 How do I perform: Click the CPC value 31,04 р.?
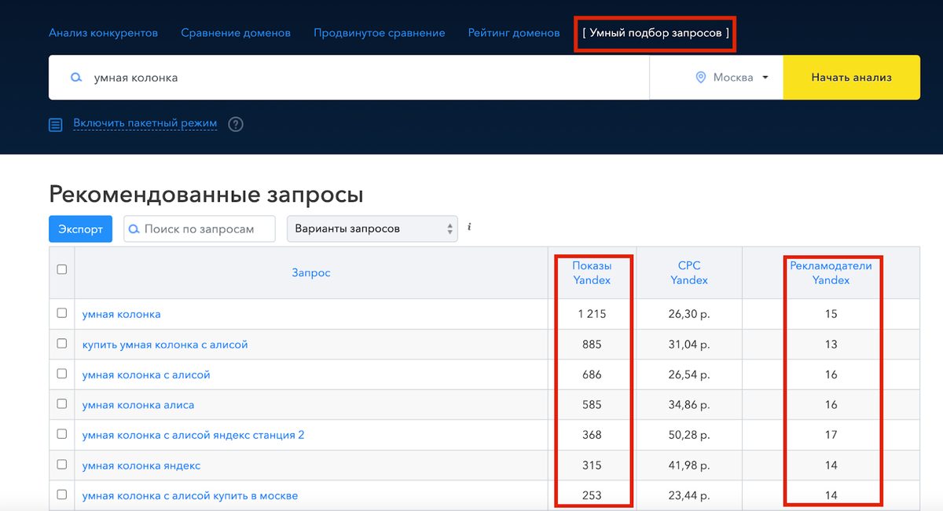689,345
